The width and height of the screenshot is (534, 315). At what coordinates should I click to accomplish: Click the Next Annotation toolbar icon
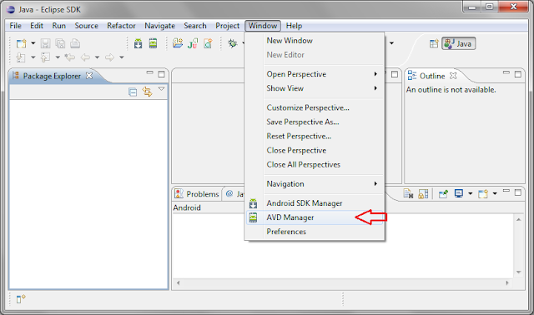click(21, 57)
